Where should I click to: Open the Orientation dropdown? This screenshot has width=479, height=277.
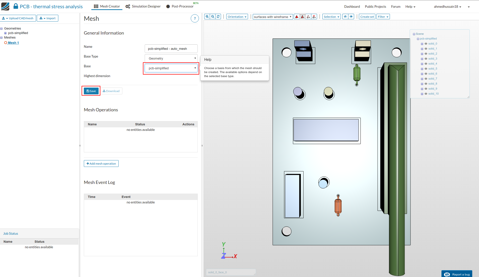click(x=237, y=17)
